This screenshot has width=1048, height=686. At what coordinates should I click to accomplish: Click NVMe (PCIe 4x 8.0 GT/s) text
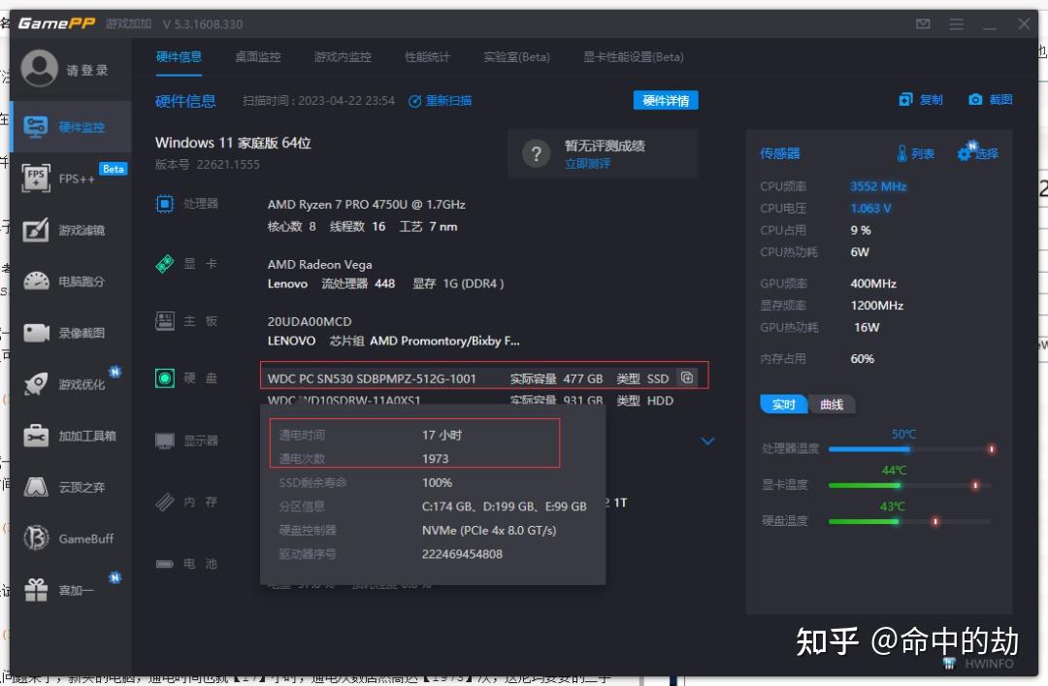488,530
